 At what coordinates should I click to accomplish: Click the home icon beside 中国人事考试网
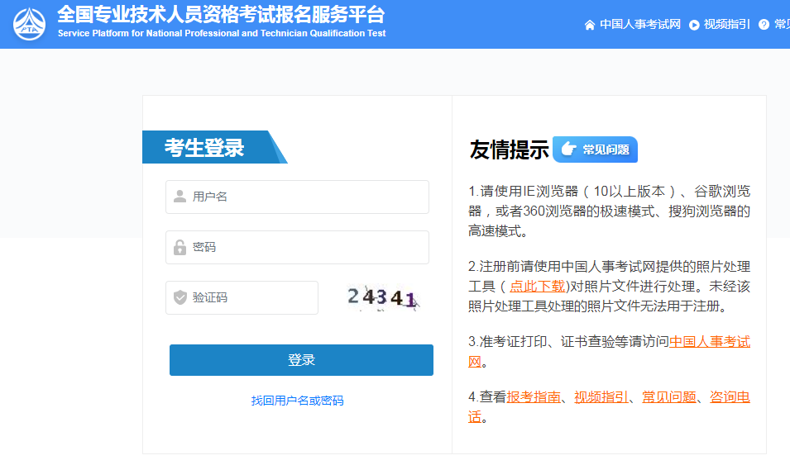(x=590, y=25)
